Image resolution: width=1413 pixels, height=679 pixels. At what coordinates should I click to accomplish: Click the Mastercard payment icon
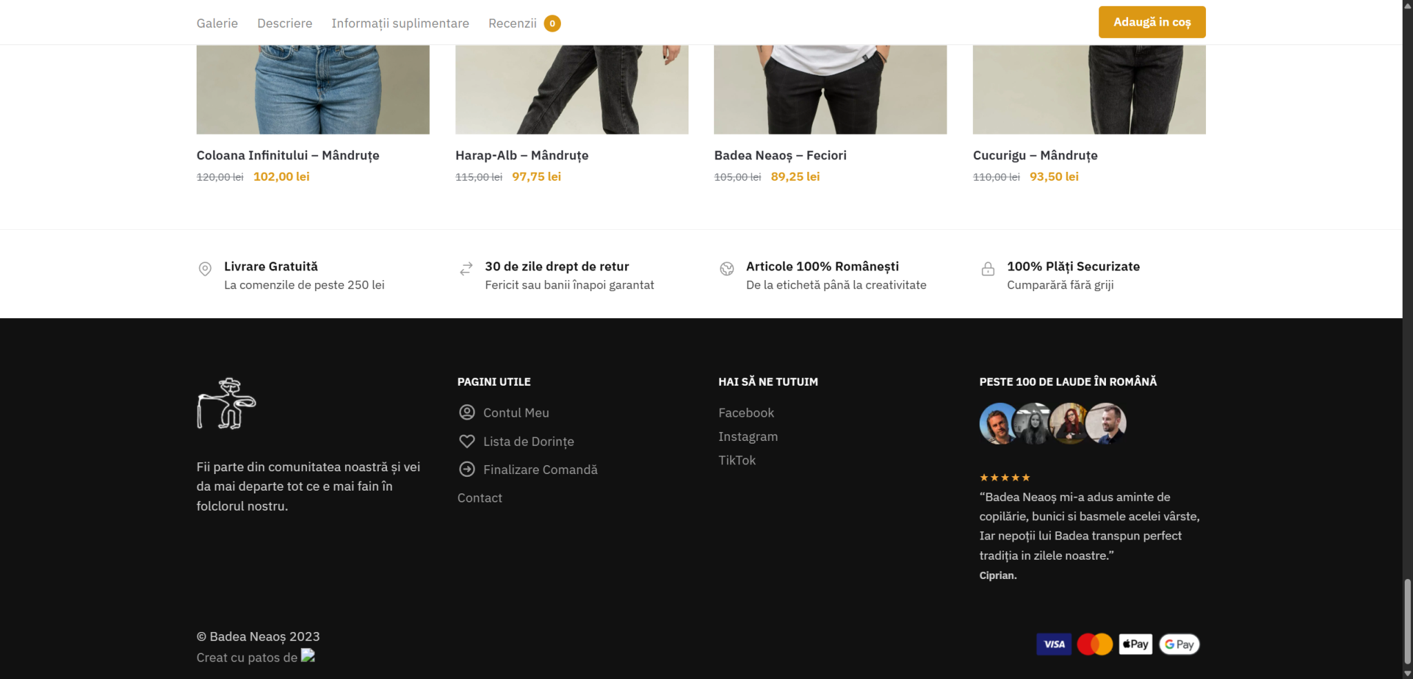[x=1095, y=644]
